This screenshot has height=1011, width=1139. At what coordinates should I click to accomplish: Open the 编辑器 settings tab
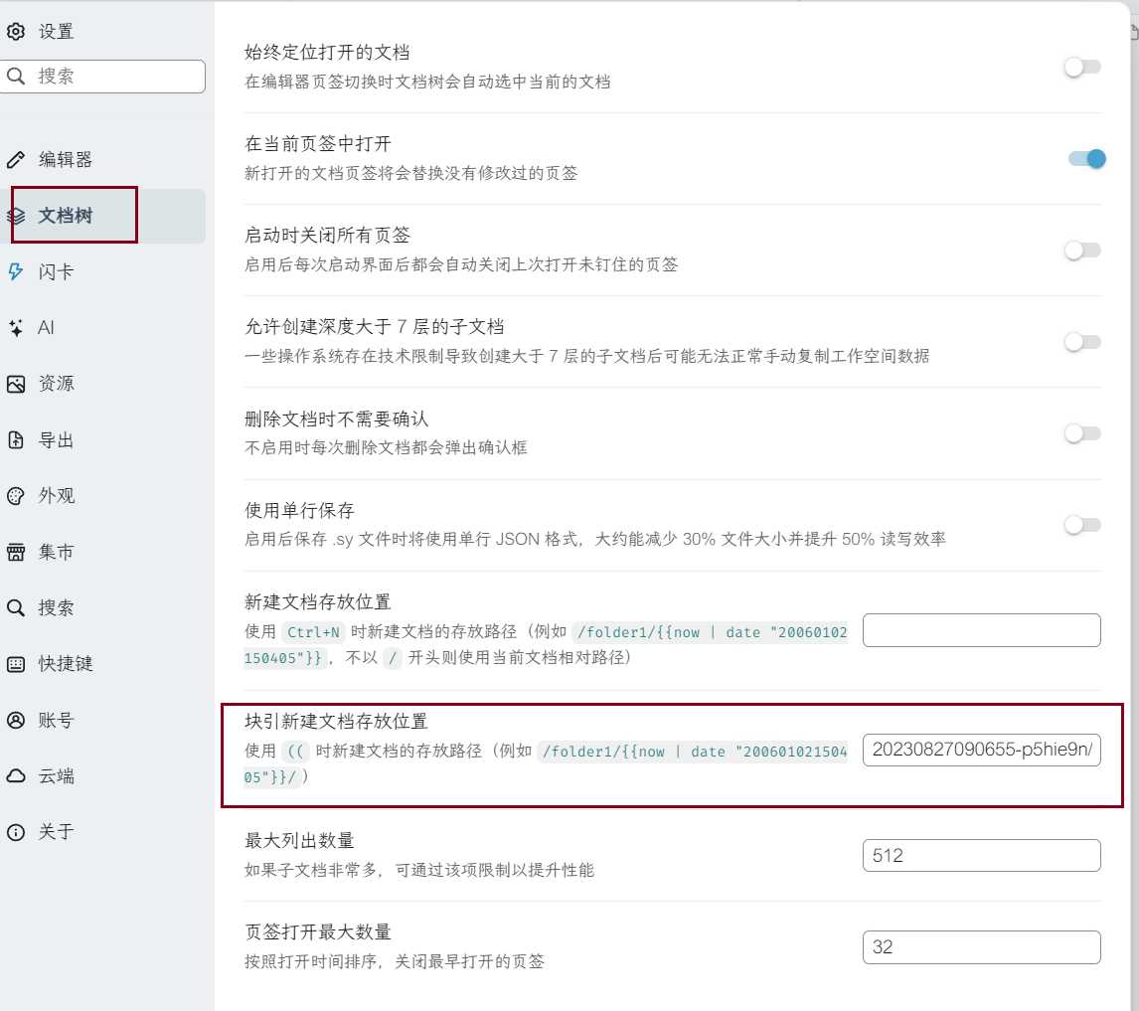click(103, 159)
